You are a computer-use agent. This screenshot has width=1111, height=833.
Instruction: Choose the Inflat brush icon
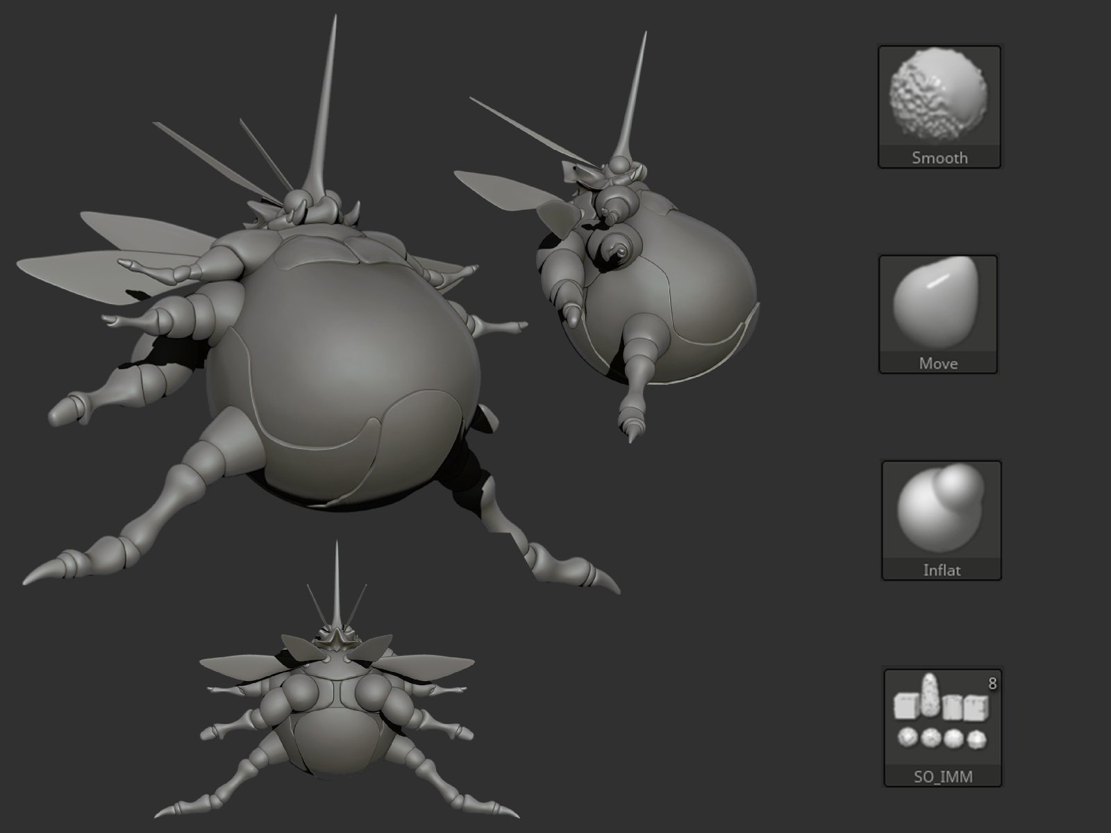coord(940,510)
